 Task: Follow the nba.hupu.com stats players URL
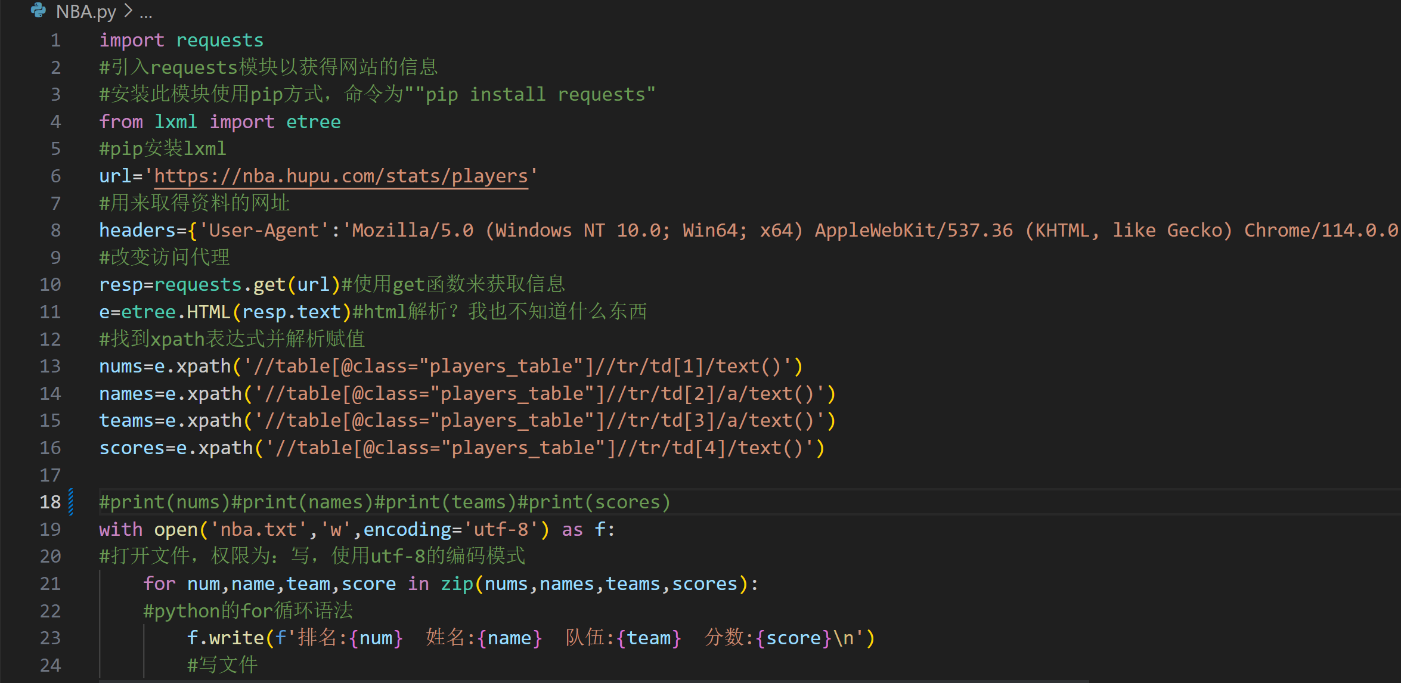(341, 176)
